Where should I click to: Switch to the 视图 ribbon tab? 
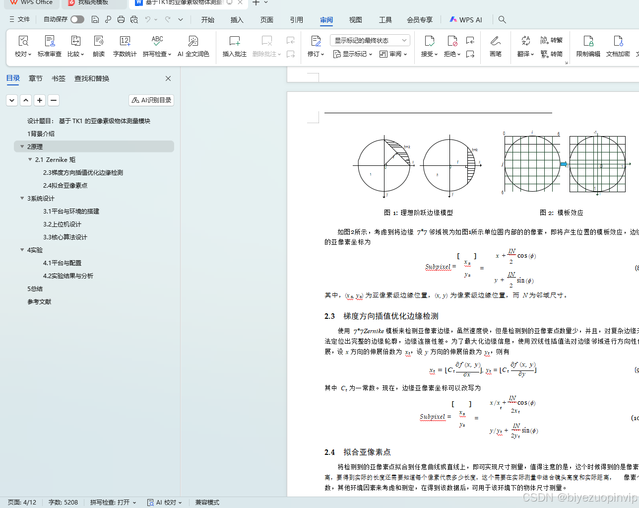pyautogui.click(x=355, y=20)
